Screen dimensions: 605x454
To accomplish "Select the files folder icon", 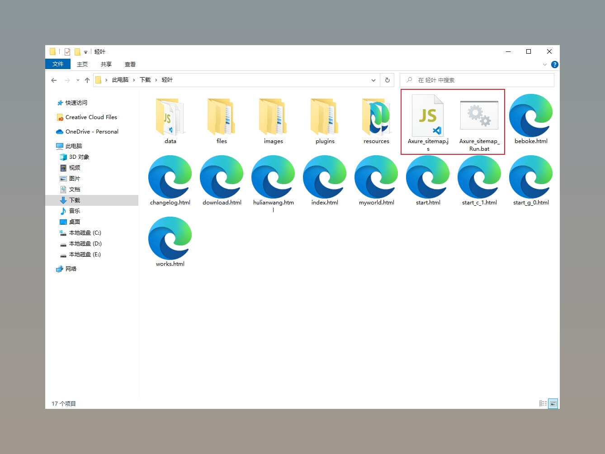I will [222, 117].
